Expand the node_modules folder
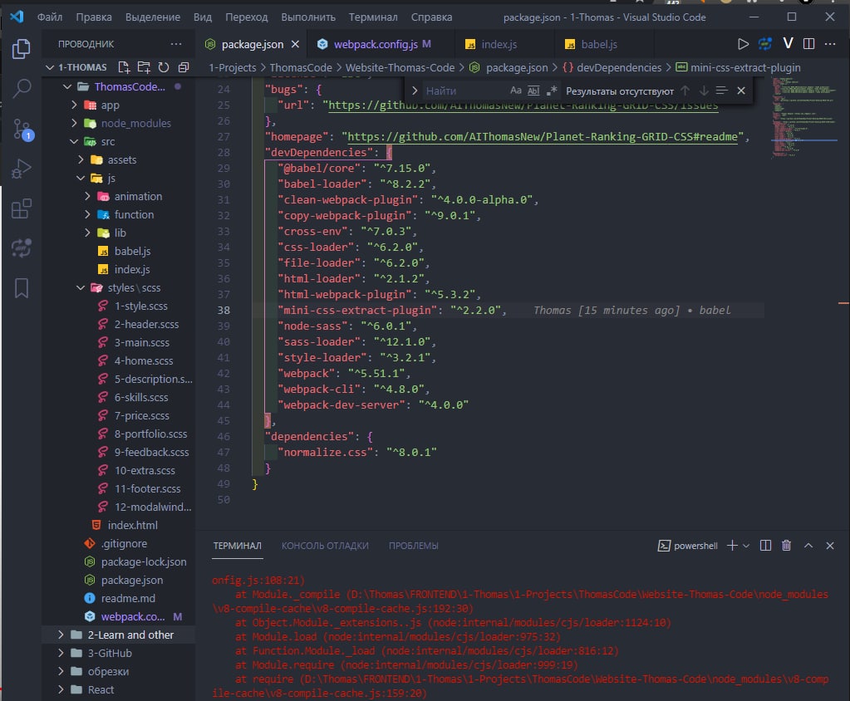This screenshot has width=850, height=701. pos(74,124)
